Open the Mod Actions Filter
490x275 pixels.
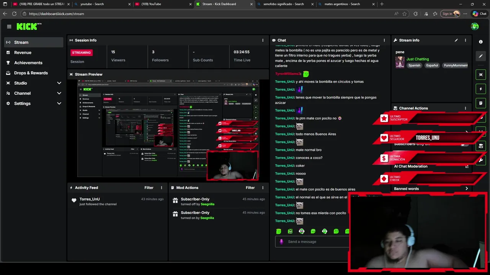pos(250,188)
